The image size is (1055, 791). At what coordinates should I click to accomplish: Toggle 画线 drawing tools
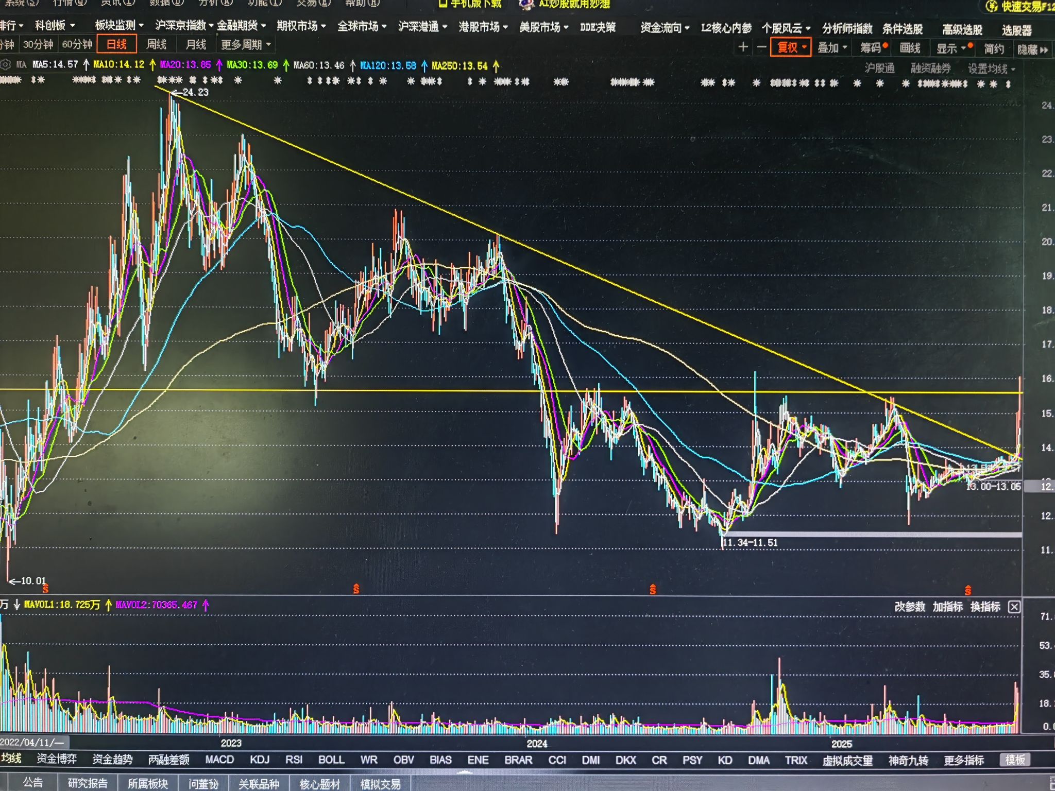click(x=910, y=48)
